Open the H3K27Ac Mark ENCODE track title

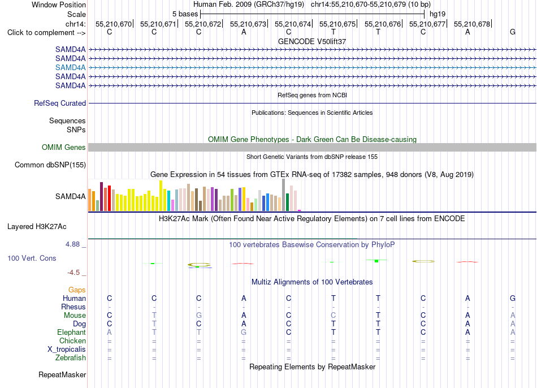point(312,219)
